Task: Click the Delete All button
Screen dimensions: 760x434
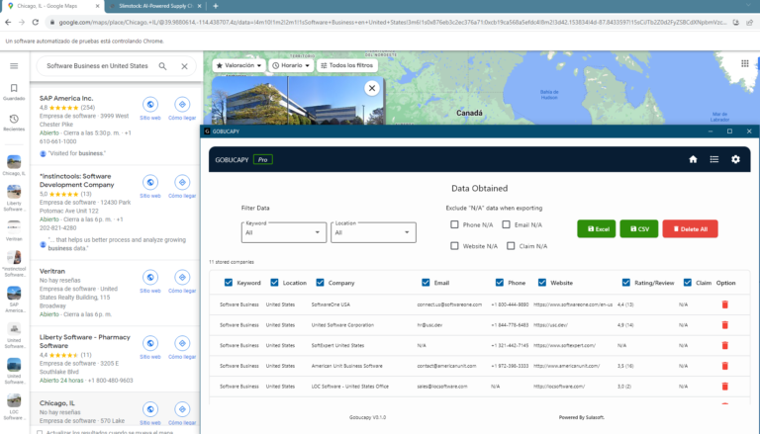Action: (x=690, y=229)
